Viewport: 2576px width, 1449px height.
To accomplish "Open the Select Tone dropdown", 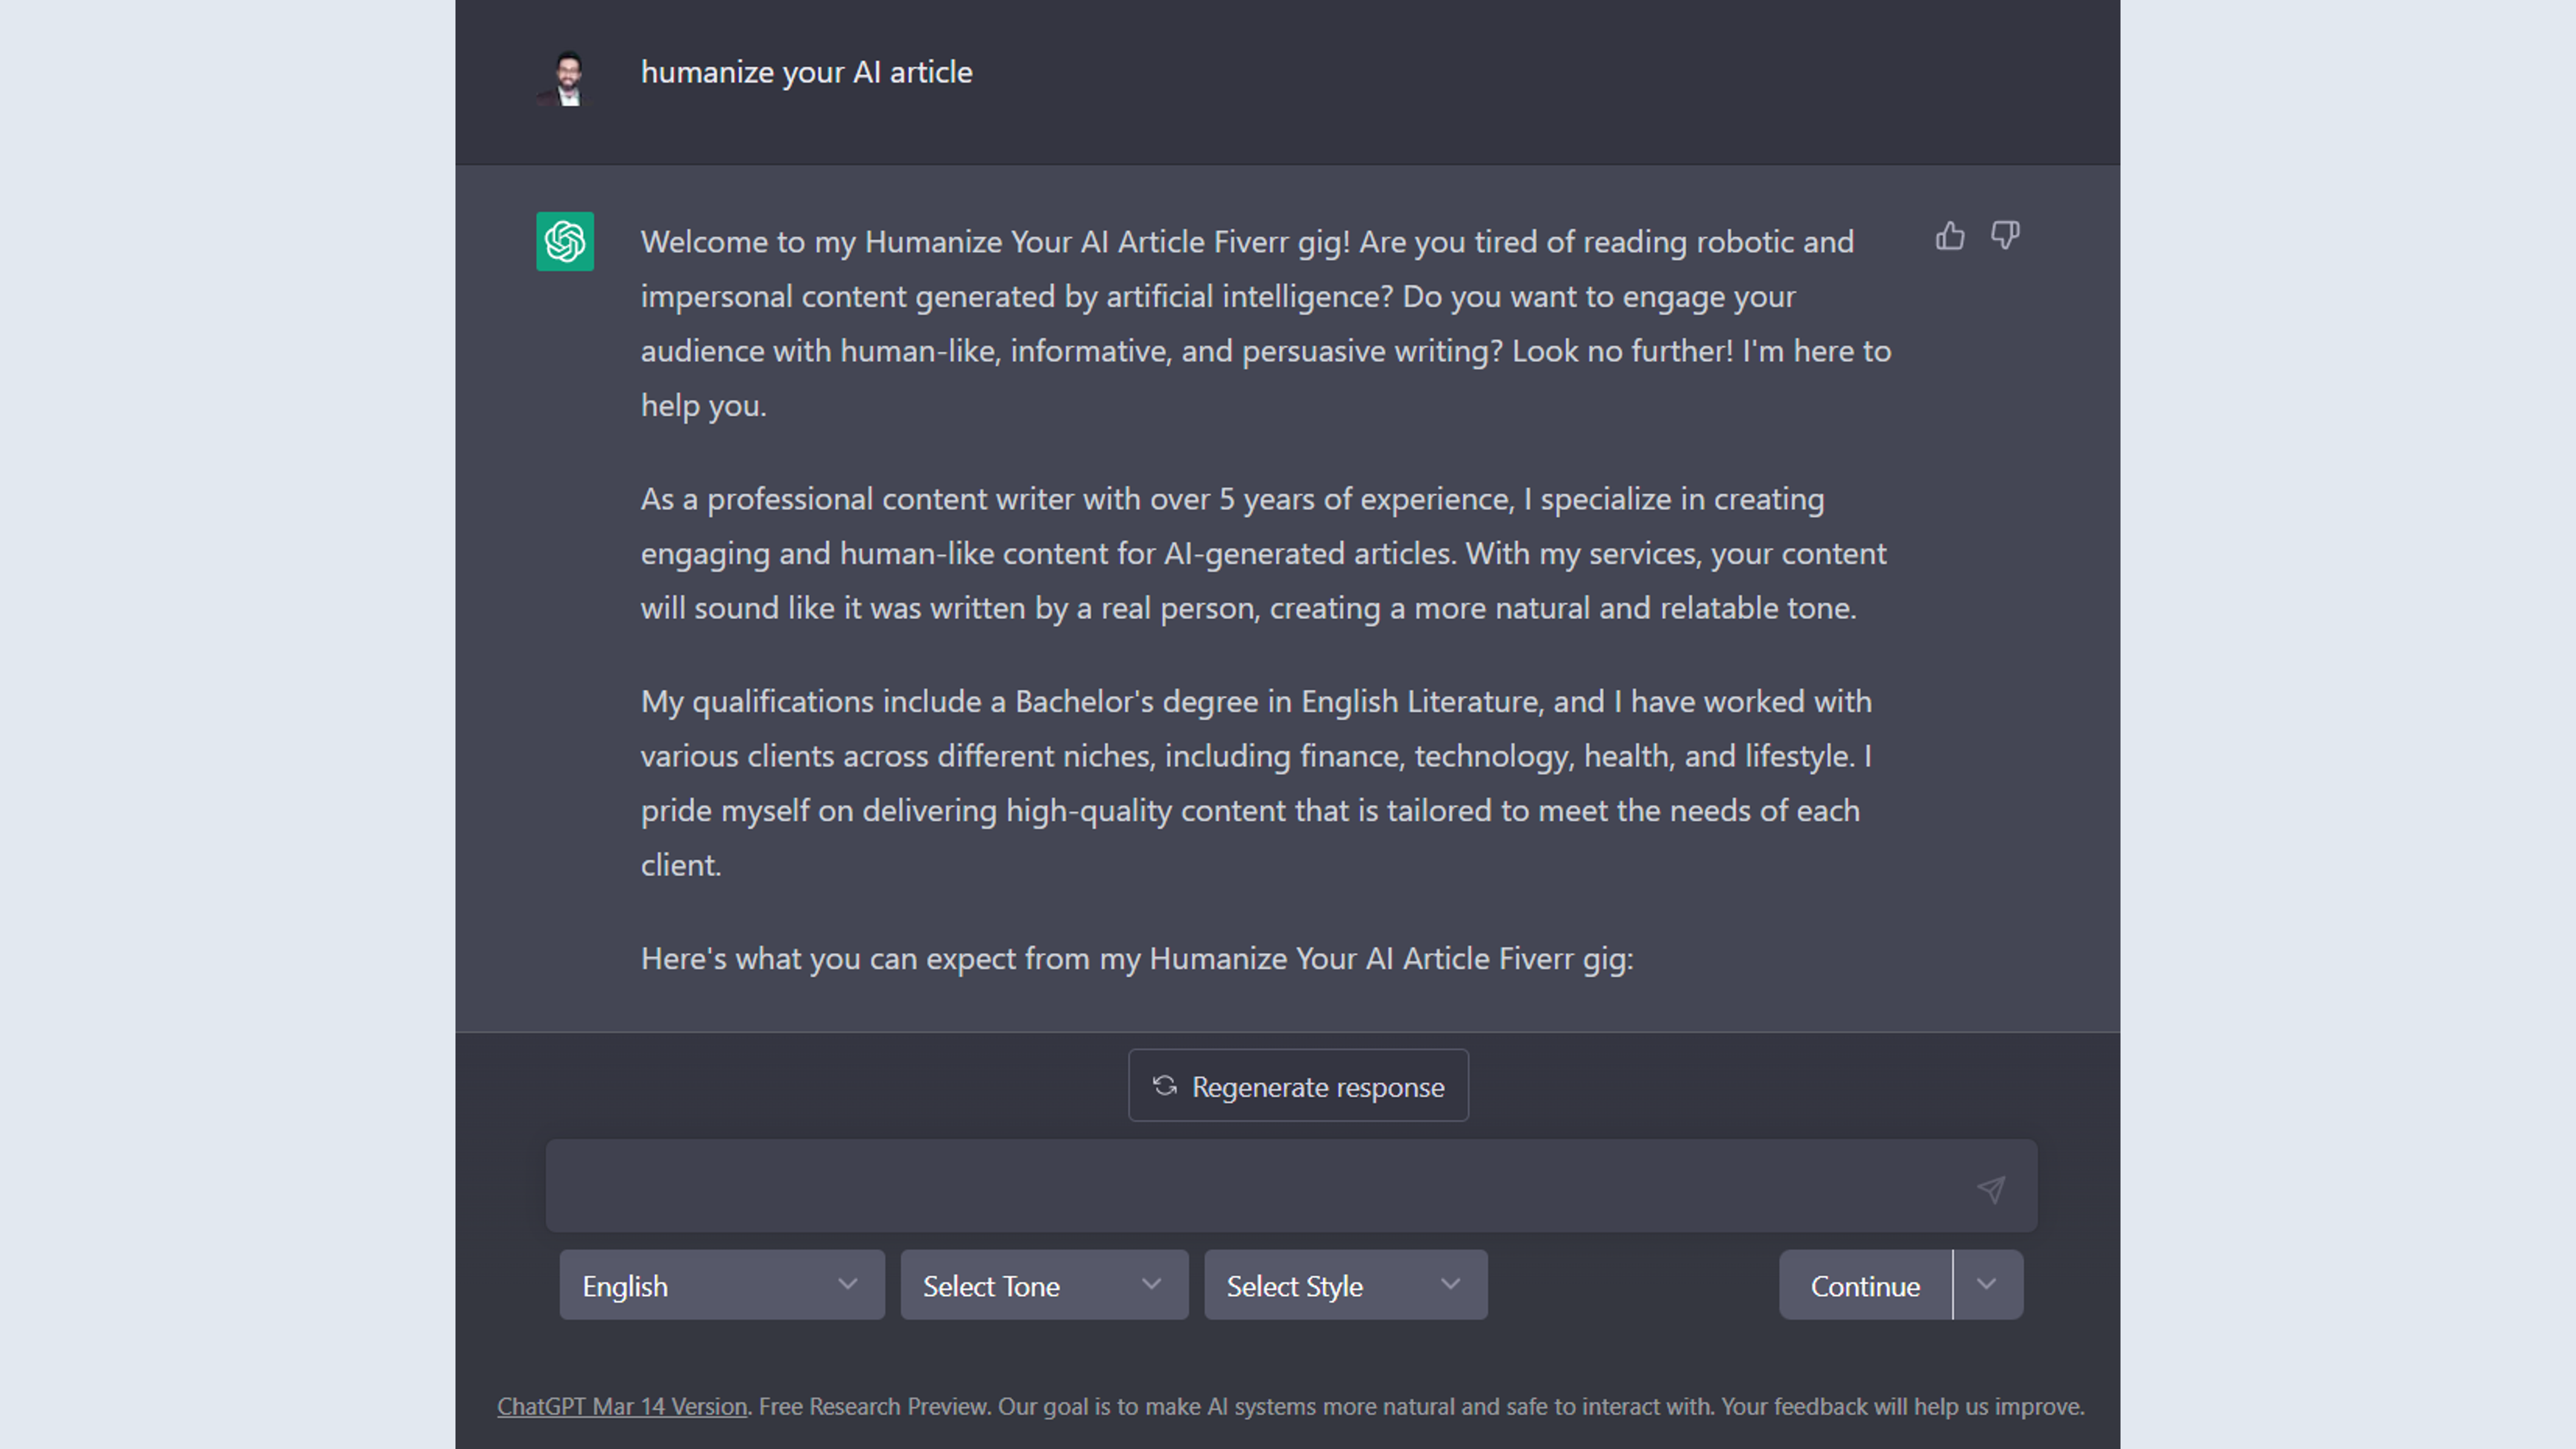I will [x=1044, y=1285].
